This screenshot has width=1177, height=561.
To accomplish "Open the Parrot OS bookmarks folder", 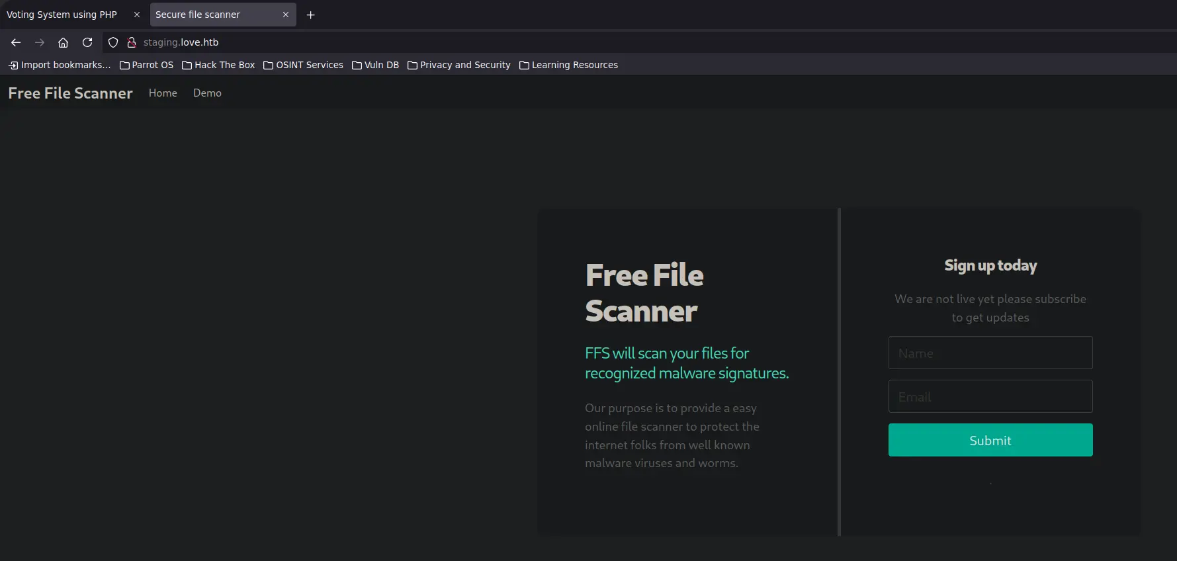I will pyautogui.click(x=146, y=65).
